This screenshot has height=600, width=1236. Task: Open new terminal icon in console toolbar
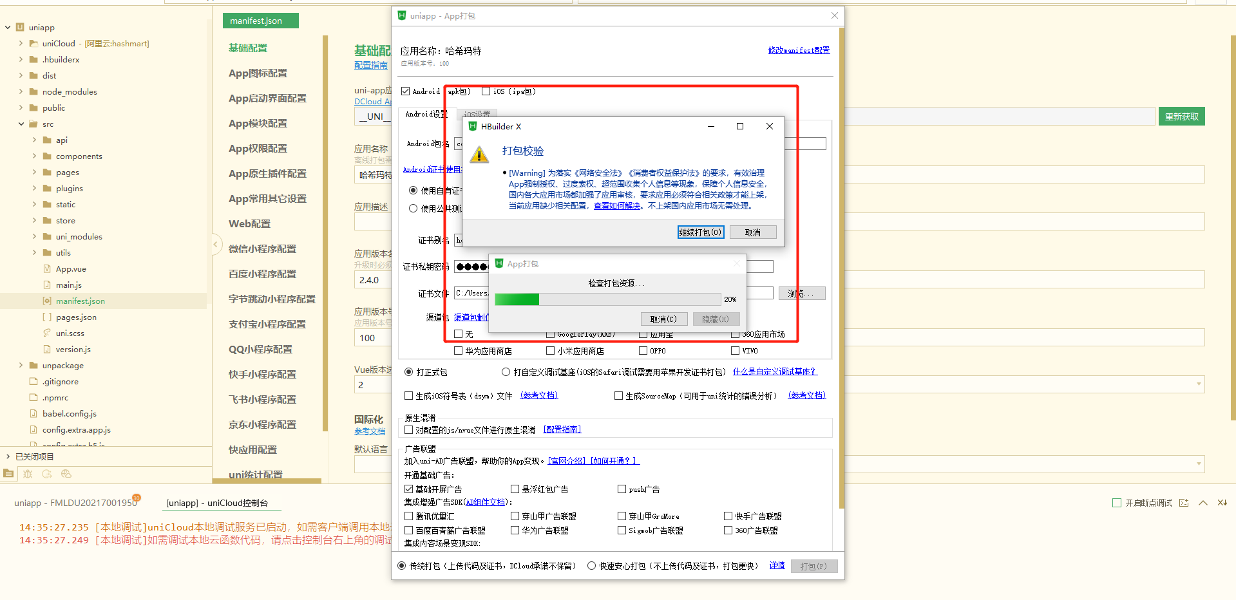[x=1184, y=503]
